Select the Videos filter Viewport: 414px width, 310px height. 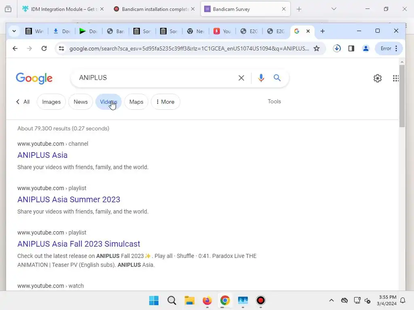click(x=108, y=102)
